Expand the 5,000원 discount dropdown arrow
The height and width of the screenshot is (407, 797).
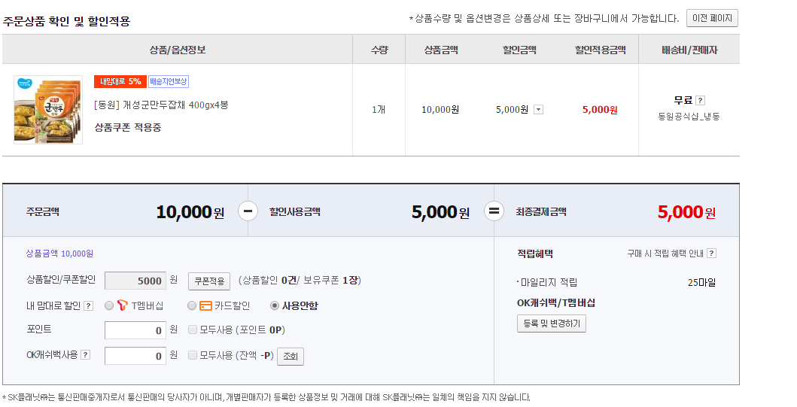tap(538, 110)
